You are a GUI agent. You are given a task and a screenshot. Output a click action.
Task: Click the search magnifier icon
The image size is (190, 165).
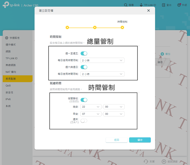(126, 5)
